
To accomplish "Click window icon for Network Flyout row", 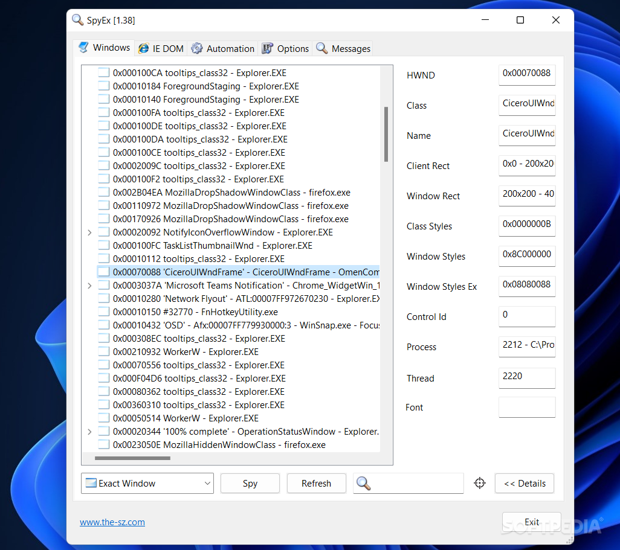I will pos(103,298).
